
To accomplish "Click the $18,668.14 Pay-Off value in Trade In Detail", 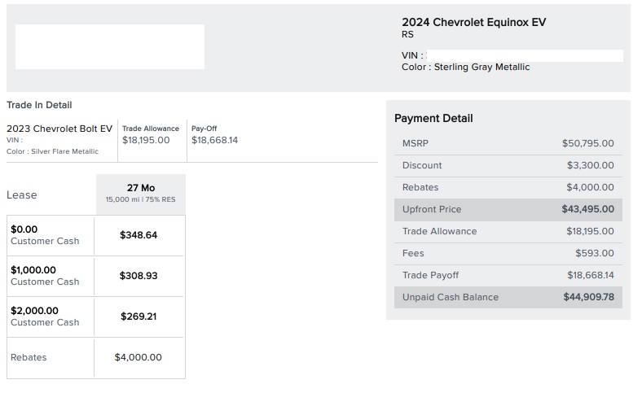I will (214, 140).
